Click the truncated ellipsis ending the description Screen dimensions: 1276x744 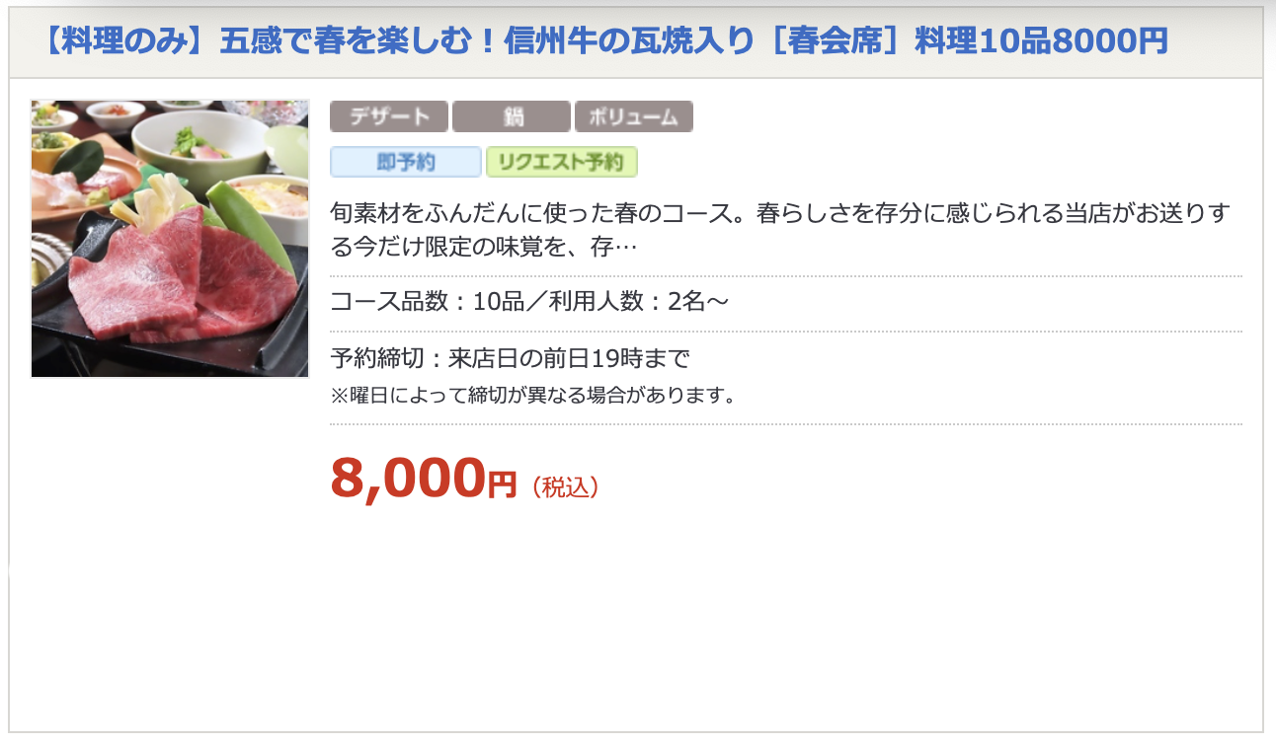click(x=626, y=245)
